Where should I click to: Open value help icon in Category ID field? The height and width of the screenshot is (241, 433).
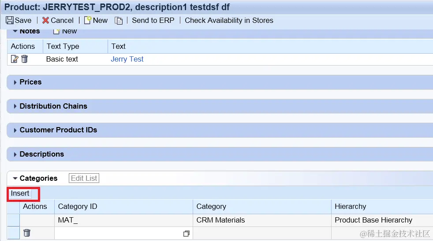tap(187, 234)
